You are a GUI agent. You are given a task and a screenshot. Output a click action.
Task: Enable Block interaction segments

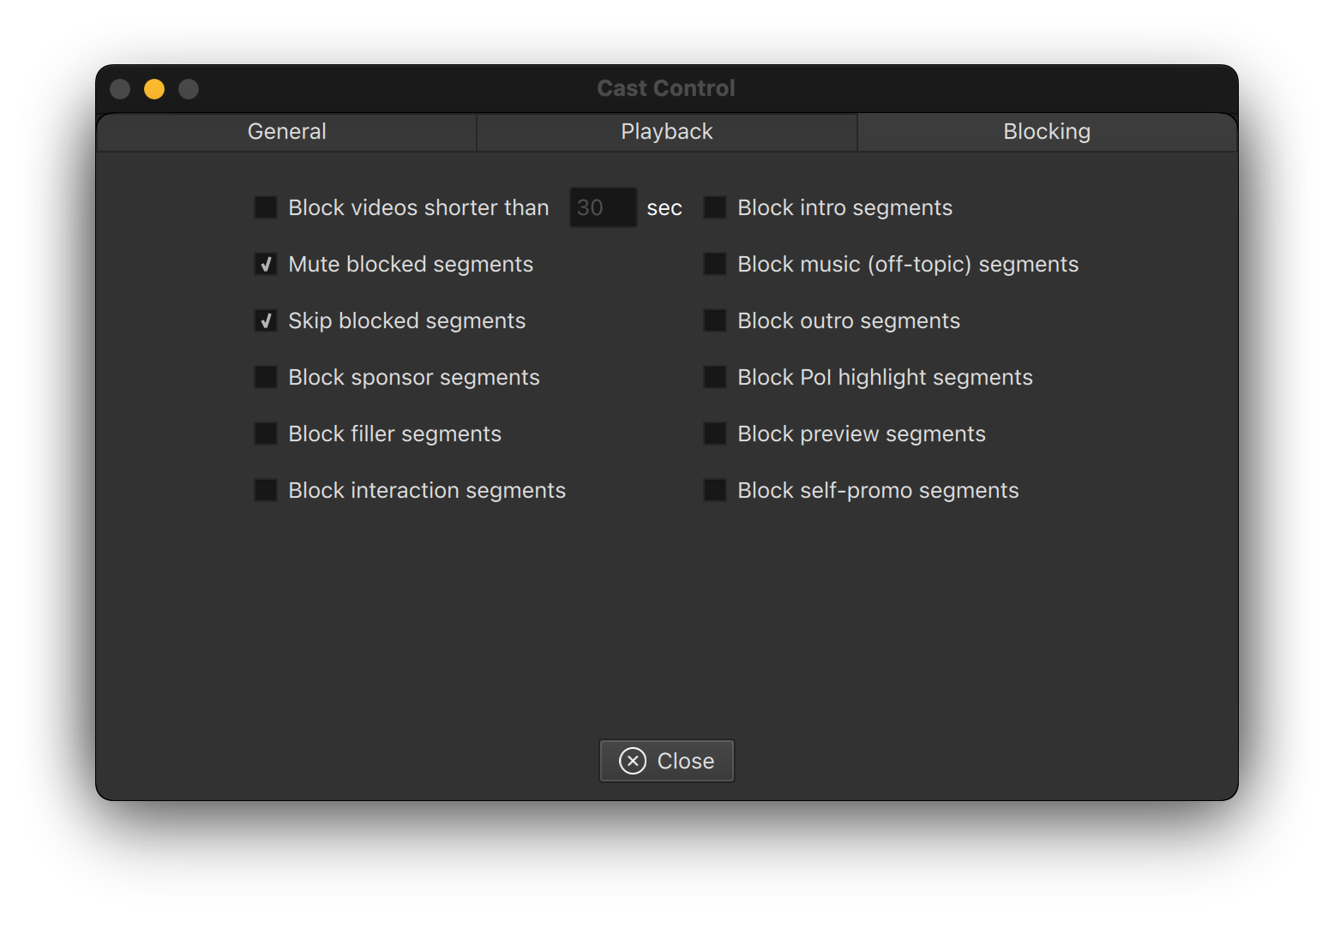tap(266, 490)
